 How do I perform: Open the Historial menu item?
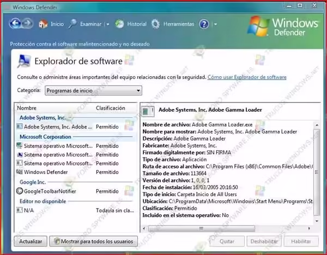coord(137,24)
